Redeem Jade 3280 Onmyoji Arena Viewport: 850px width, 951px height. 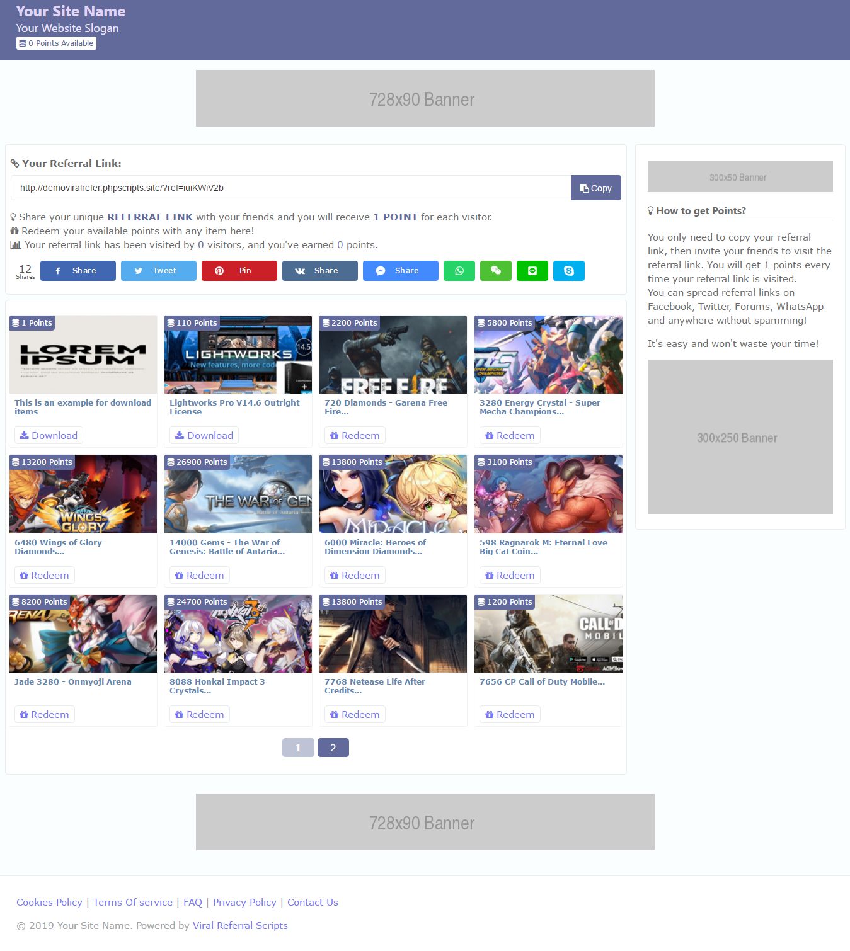pos(45,714)
